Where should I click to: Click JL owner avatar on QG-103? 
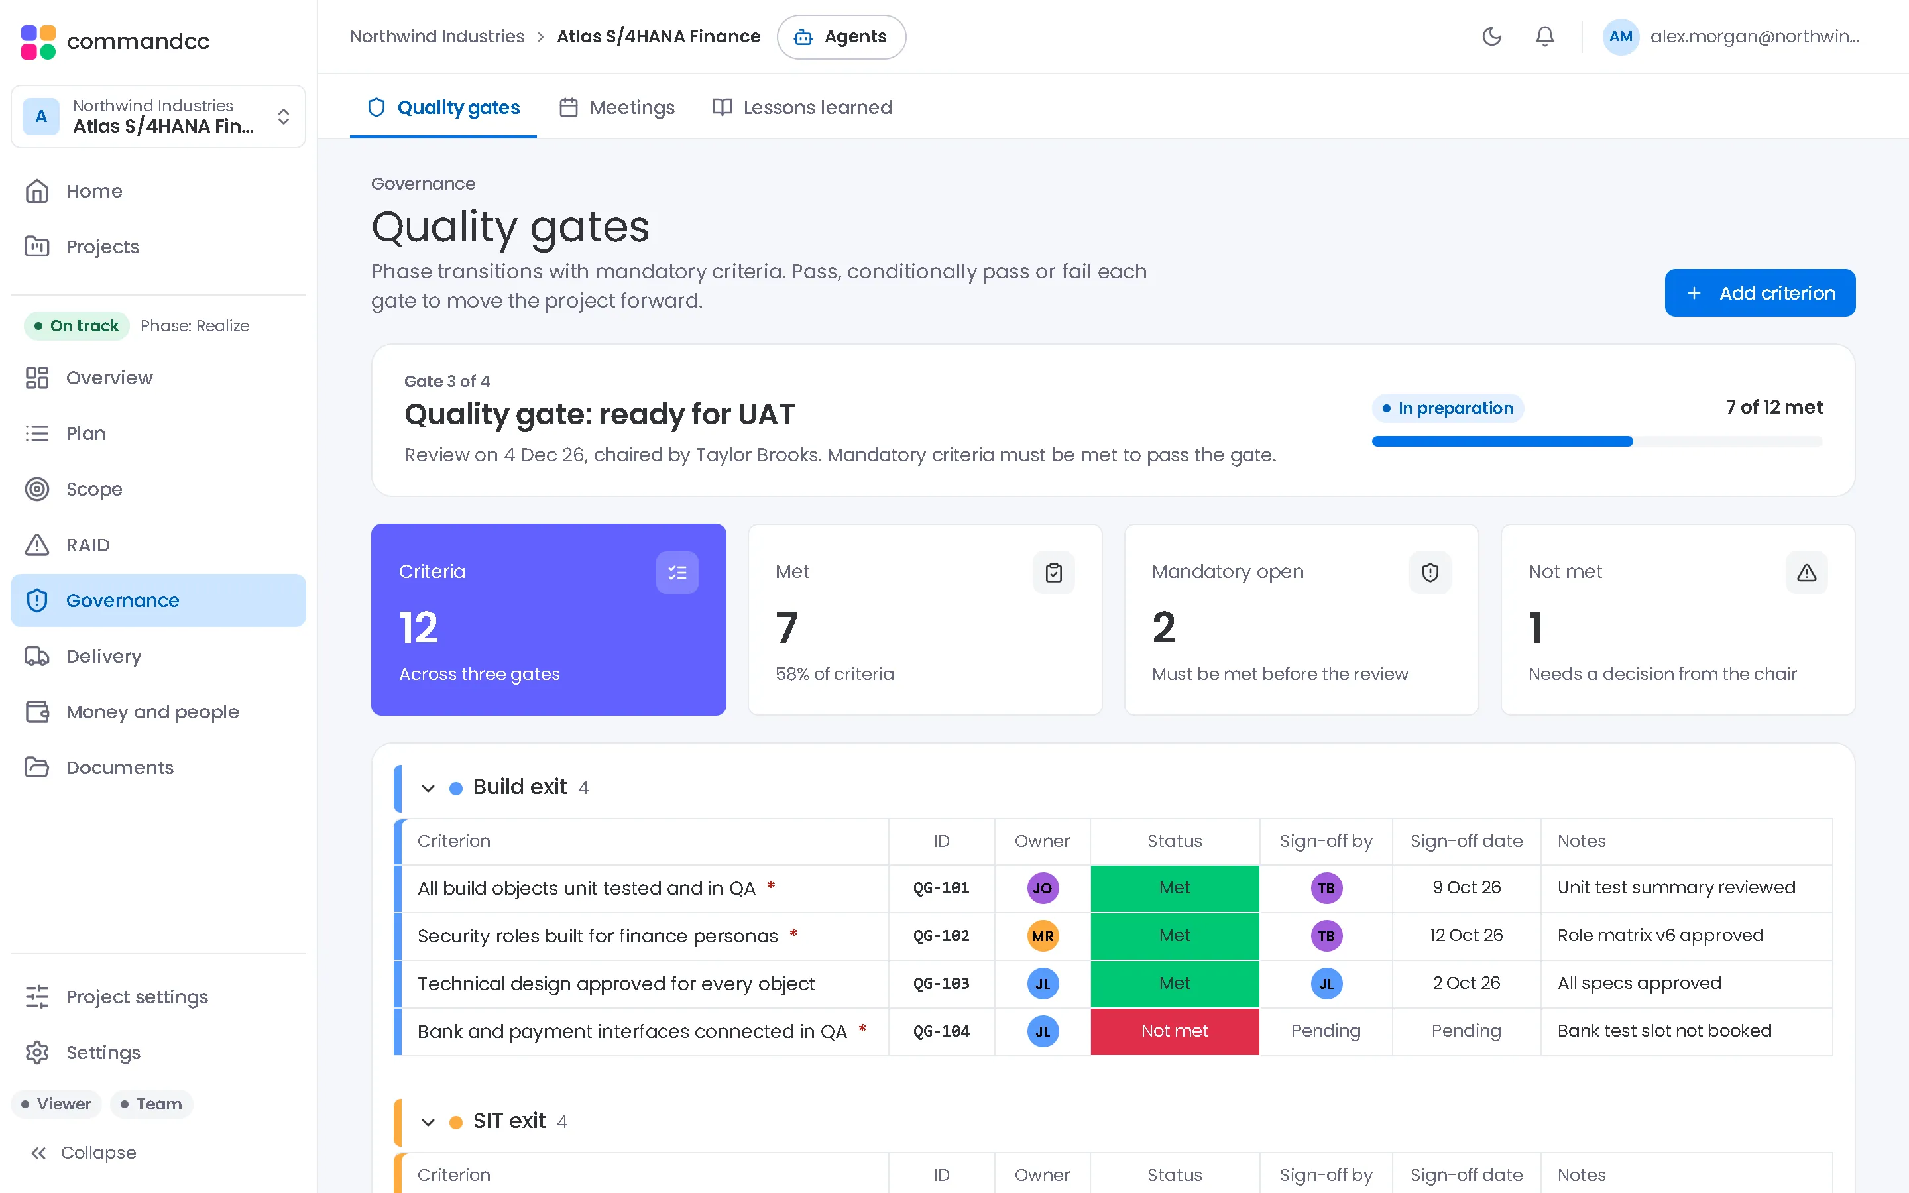pyautogui.click(x=1043, y=984)
